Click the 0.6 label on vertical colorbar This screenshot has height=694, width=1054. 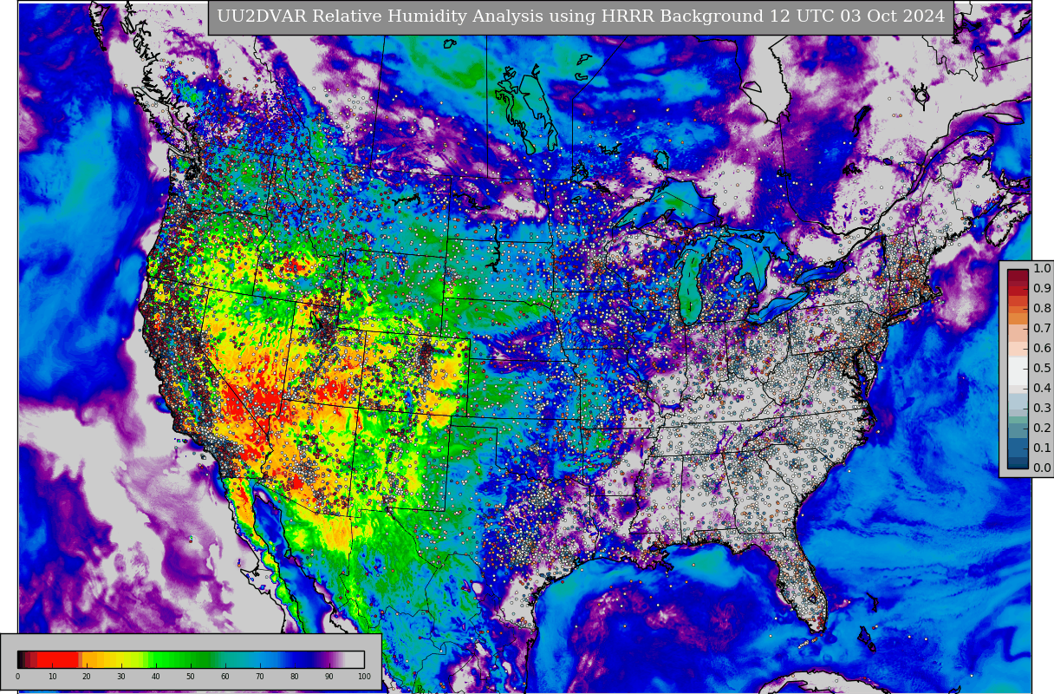point(1042,349)
